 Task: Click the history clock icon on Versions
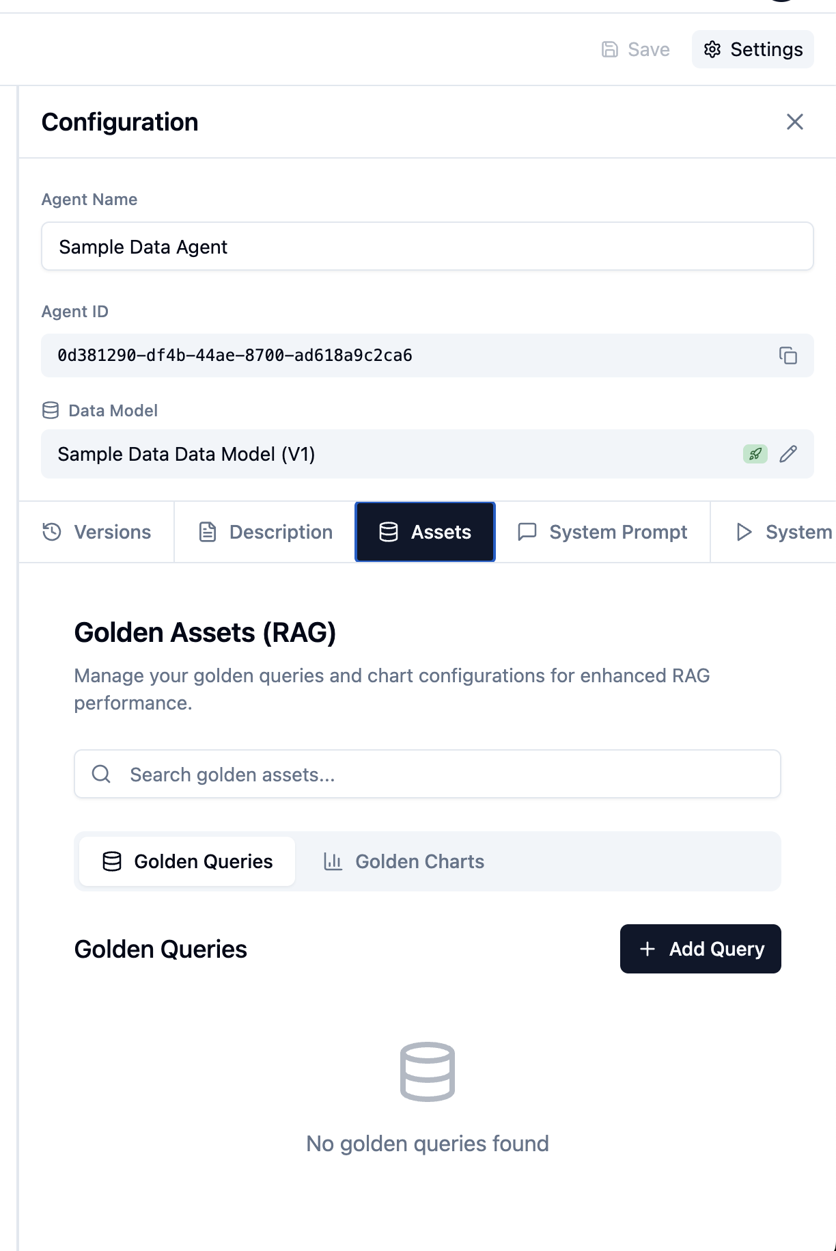pos(51,532)
